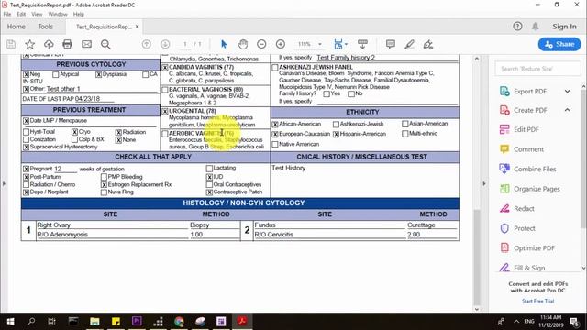Open the View menu

(x=37, y=14)
